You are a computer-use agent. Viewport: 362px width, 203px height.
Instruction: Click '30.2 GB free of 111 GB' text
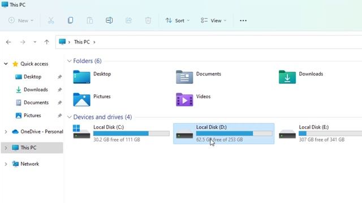[x=117, y=139]
